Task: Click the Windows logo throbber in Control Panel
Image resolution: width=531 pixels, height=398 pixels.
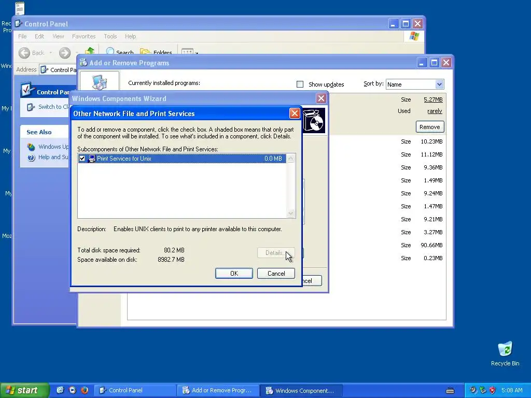Action: tap(414, 36)
